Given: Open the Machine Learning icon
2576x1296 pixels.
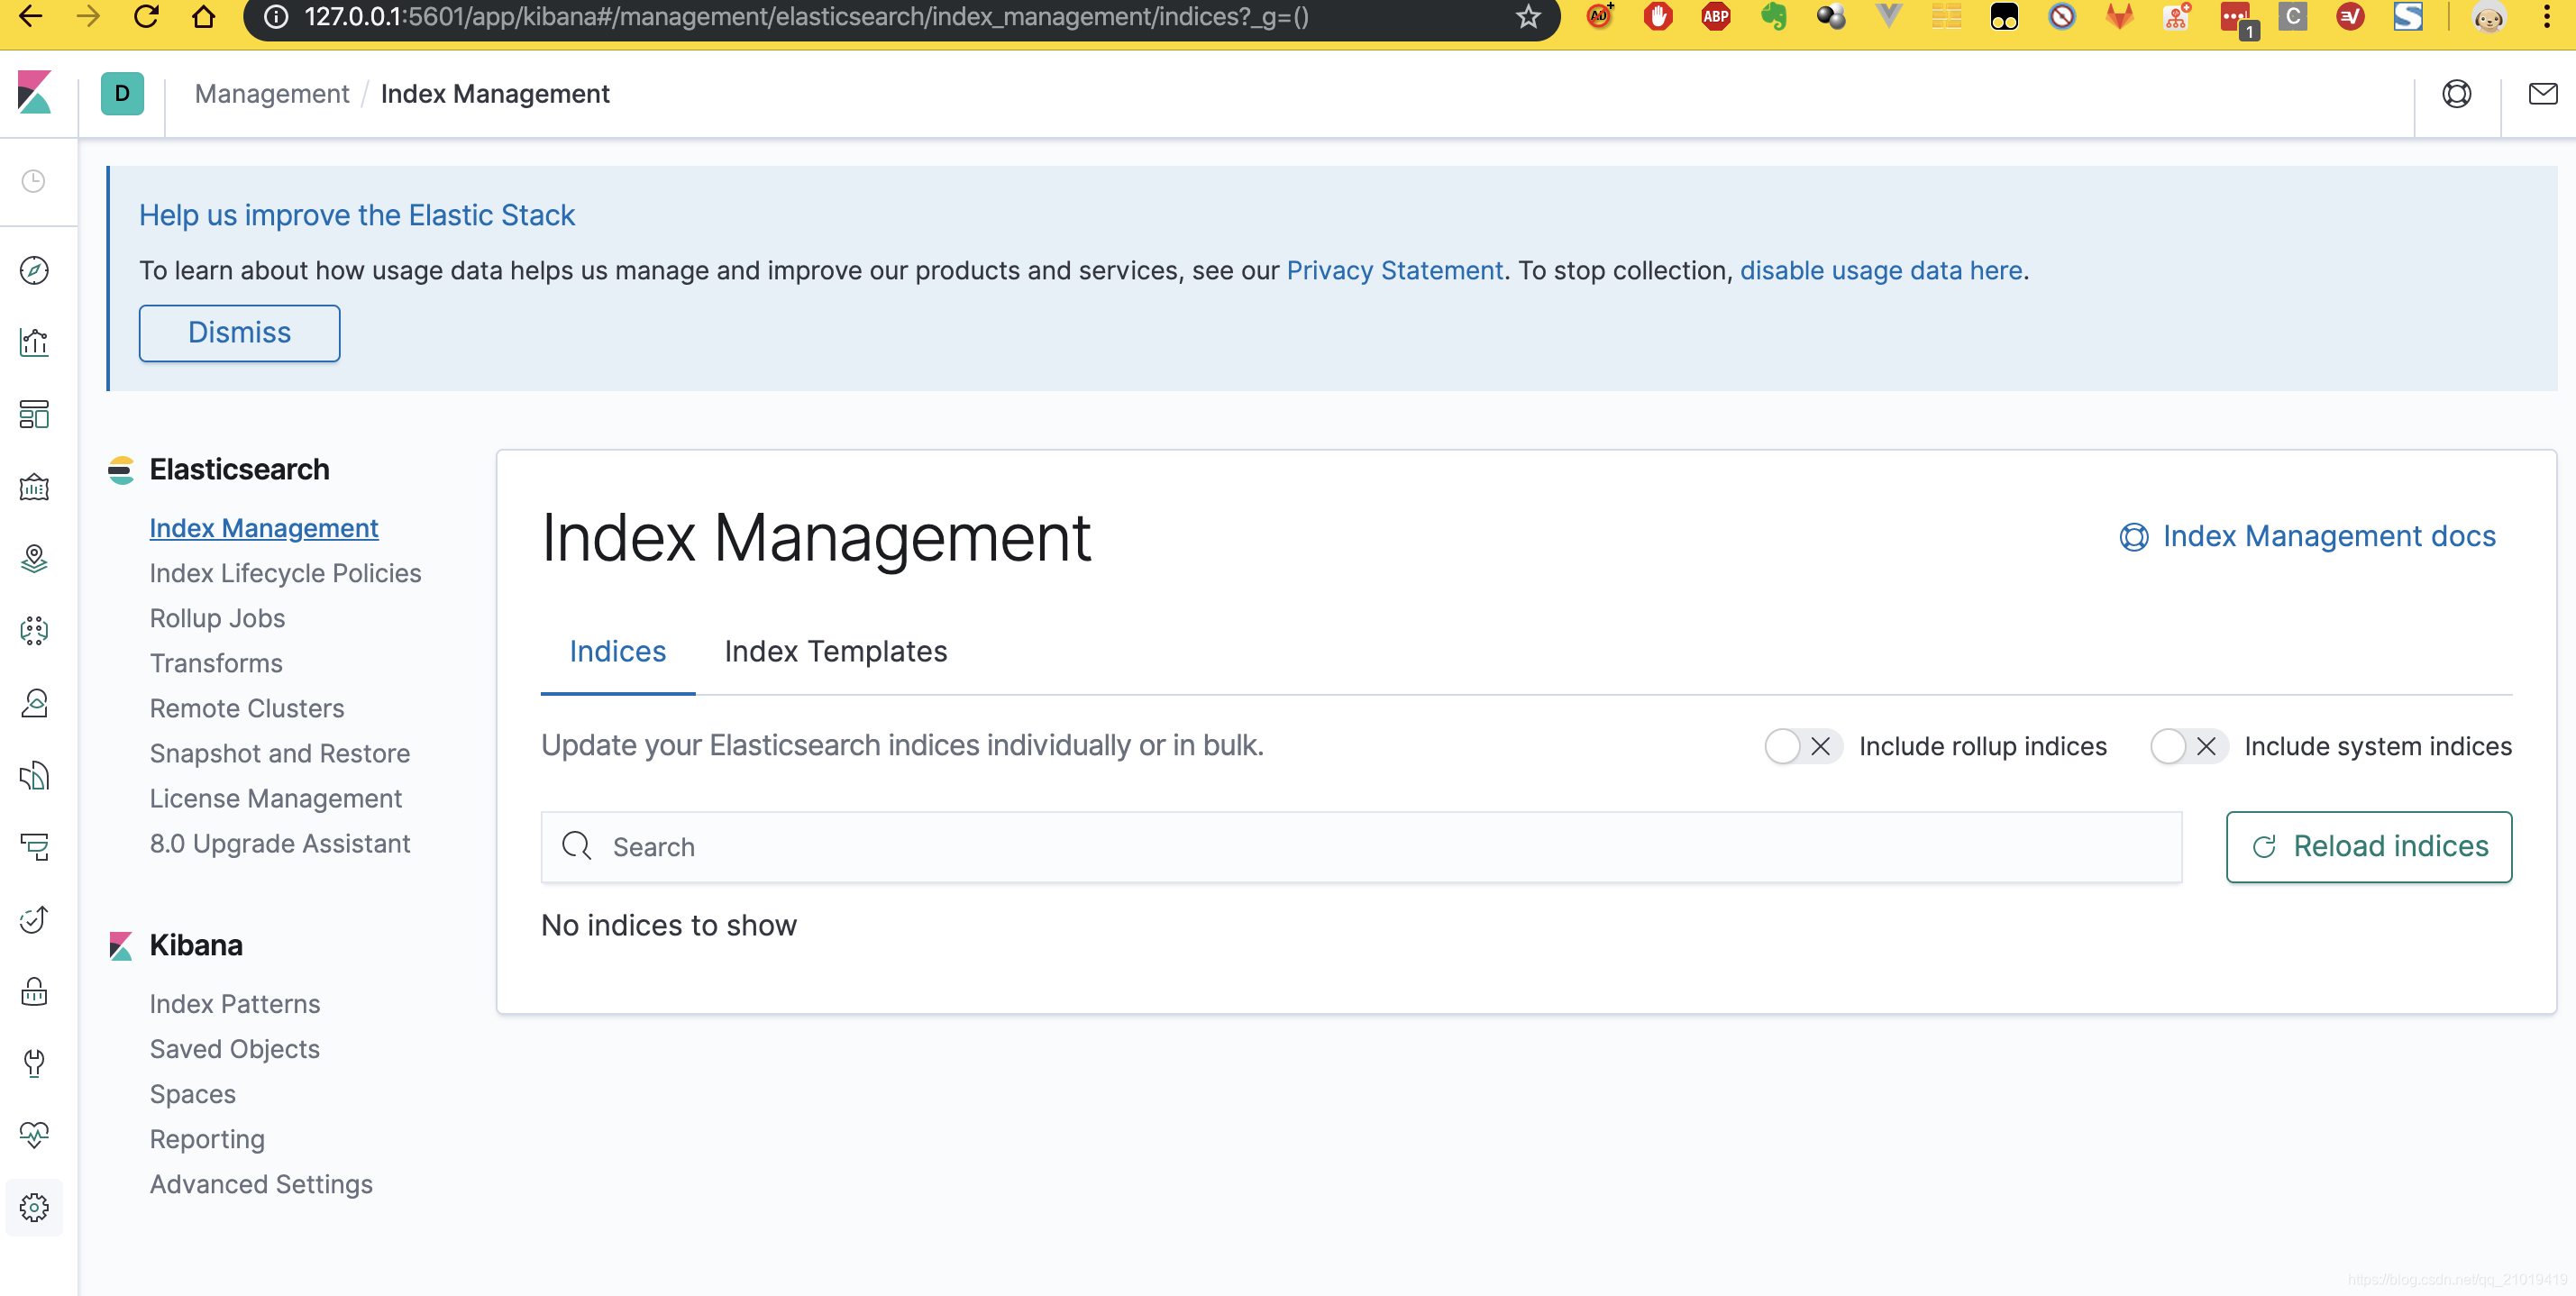Looking at the screenshot, I should click(x=34, y=630).
